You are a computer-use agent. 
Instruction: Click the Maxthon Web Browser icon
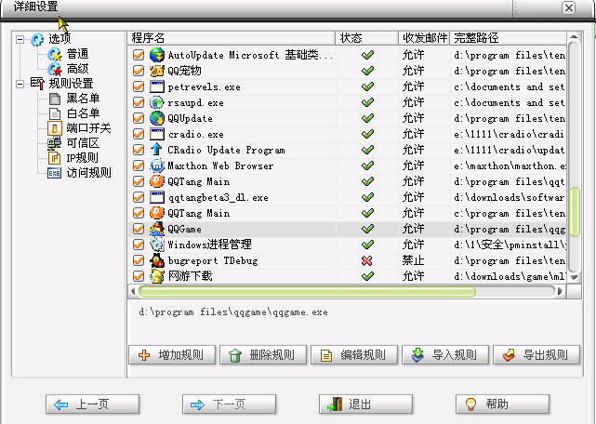pyautogui.click(x=156, y=166)
